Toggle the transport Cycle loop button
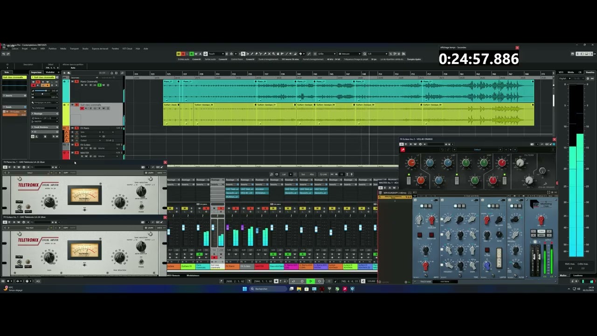Screen dimensions: 597x336 293,281
